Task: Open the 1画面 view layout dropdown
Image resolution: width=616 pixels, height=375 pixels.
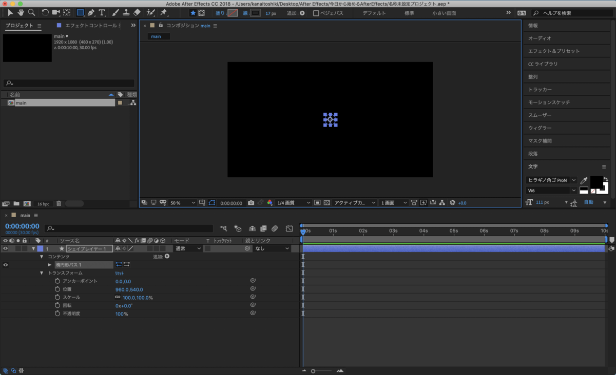Action: (x=394, y=203)
